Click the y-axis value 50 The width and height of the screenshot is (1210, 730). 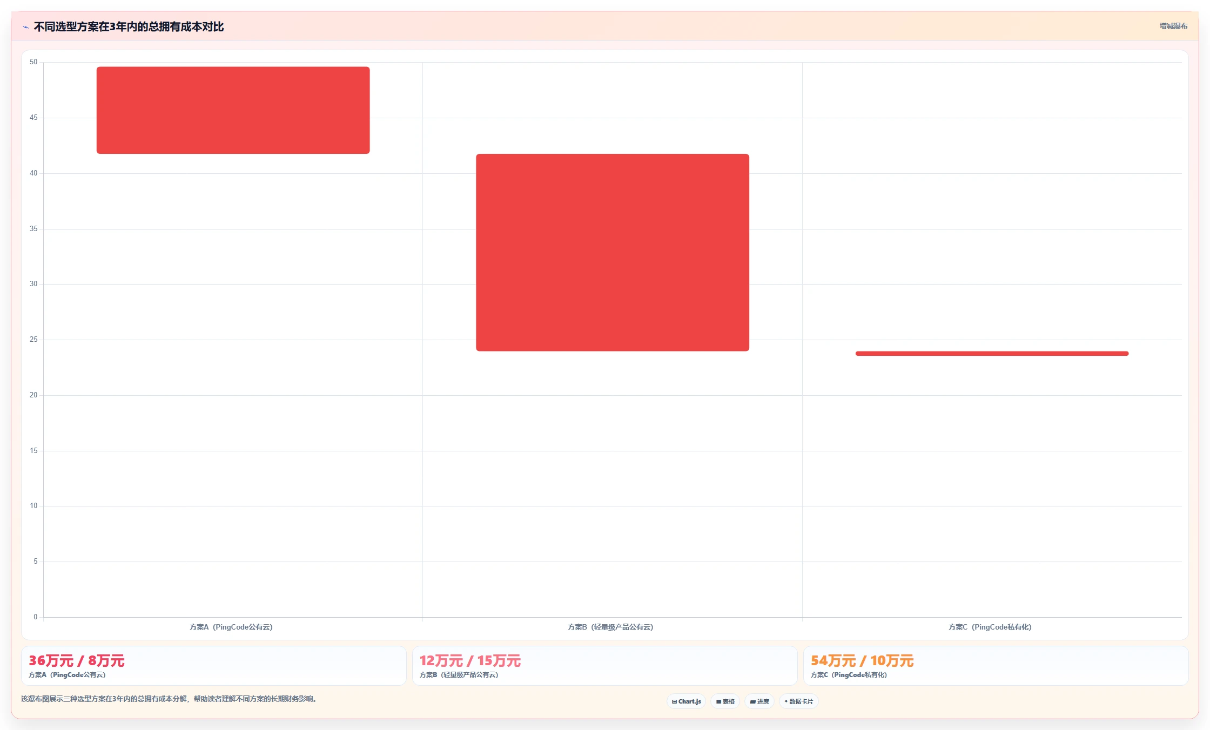click(x=33, y=62)
